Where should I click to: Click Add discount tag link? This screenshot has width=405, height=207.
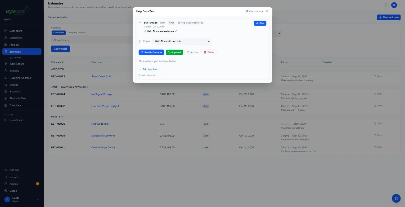click(x=147, y=76)
